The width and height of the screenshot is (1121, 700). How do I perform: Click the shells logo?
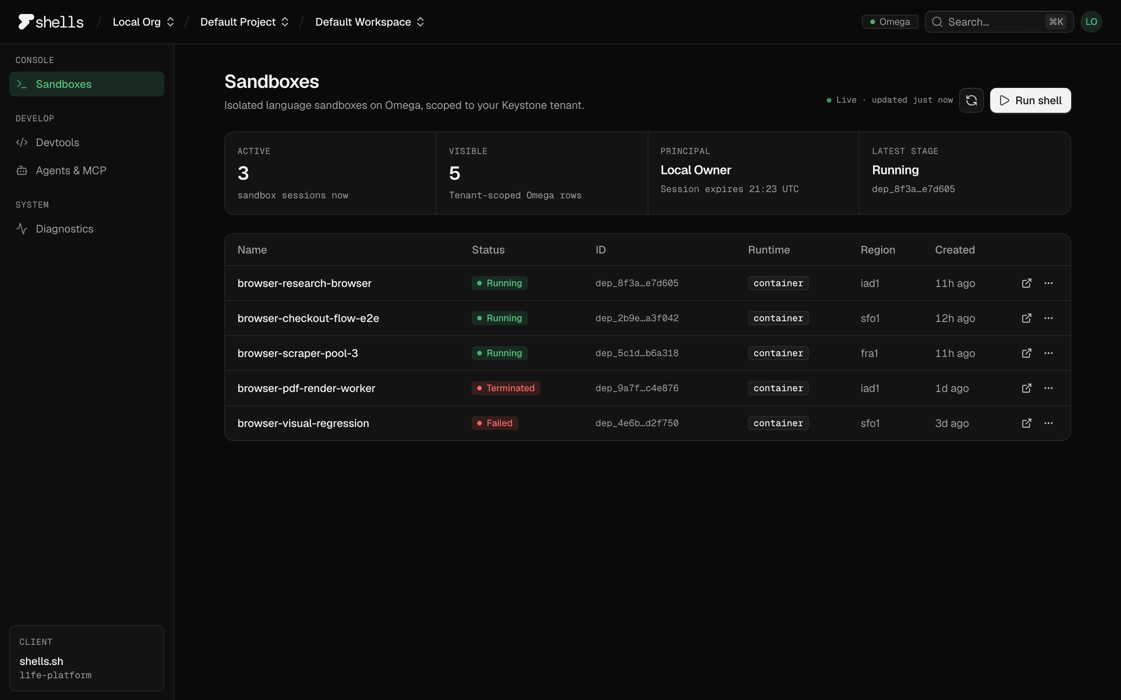[x=51, y=22]
